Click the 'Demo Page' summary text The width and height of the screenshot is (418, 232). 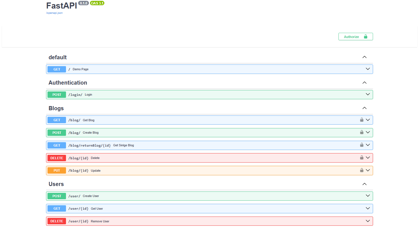point(81,69)
